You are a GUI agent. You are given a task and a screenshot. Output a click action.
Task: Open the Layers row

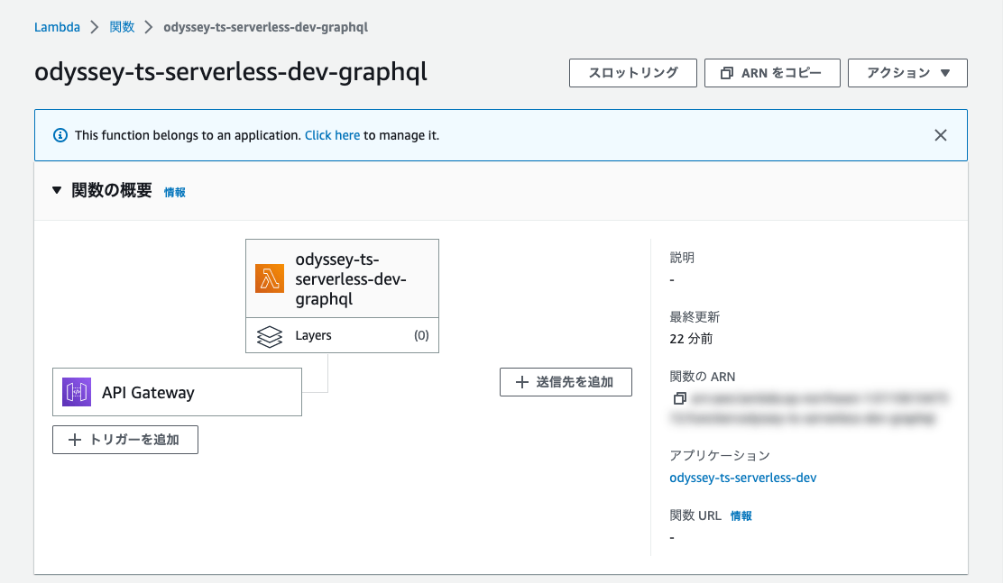pos(342,335)
